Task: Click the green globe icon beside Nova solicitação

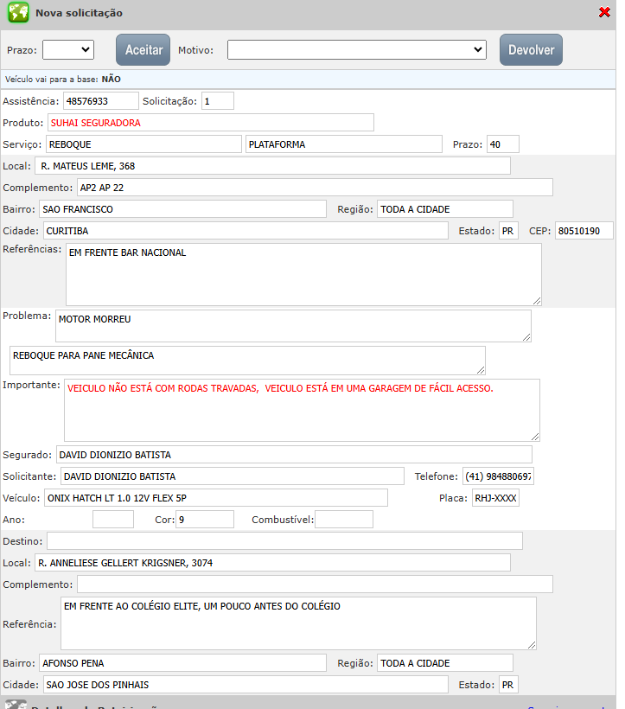Action: tap(18, 12)
